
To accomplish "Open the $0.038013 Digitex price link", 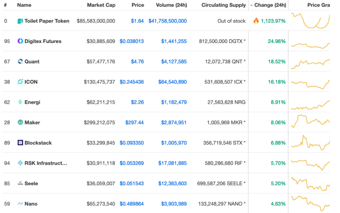I will tap(132, 41).
